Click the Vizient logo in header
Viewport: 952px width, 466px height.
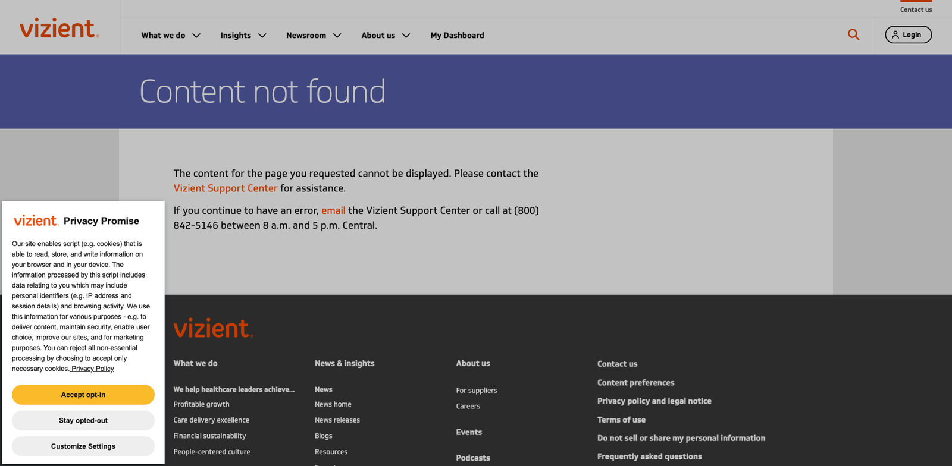(x=59, y=29)
